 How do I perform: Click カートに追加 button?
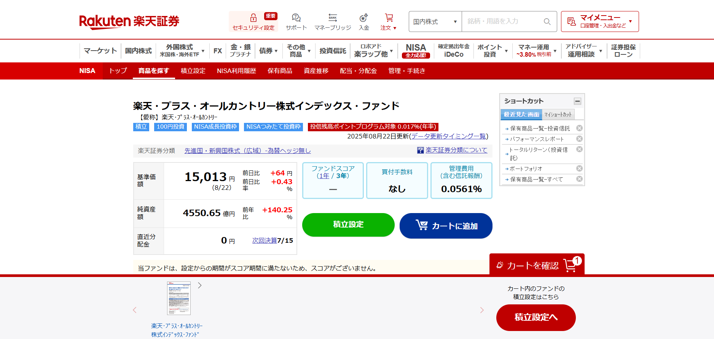pyautogui.click(x=446, y=226)
